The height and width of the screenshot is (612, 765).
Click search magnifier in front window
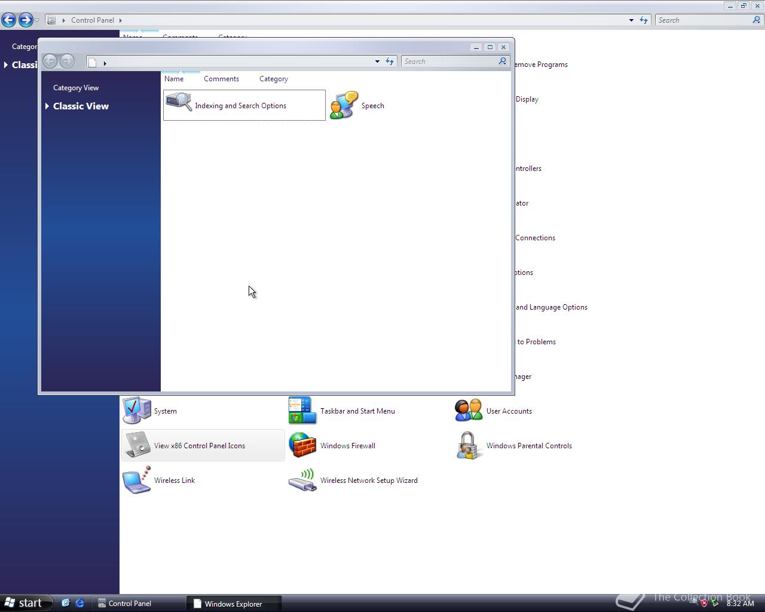(503, 61)
